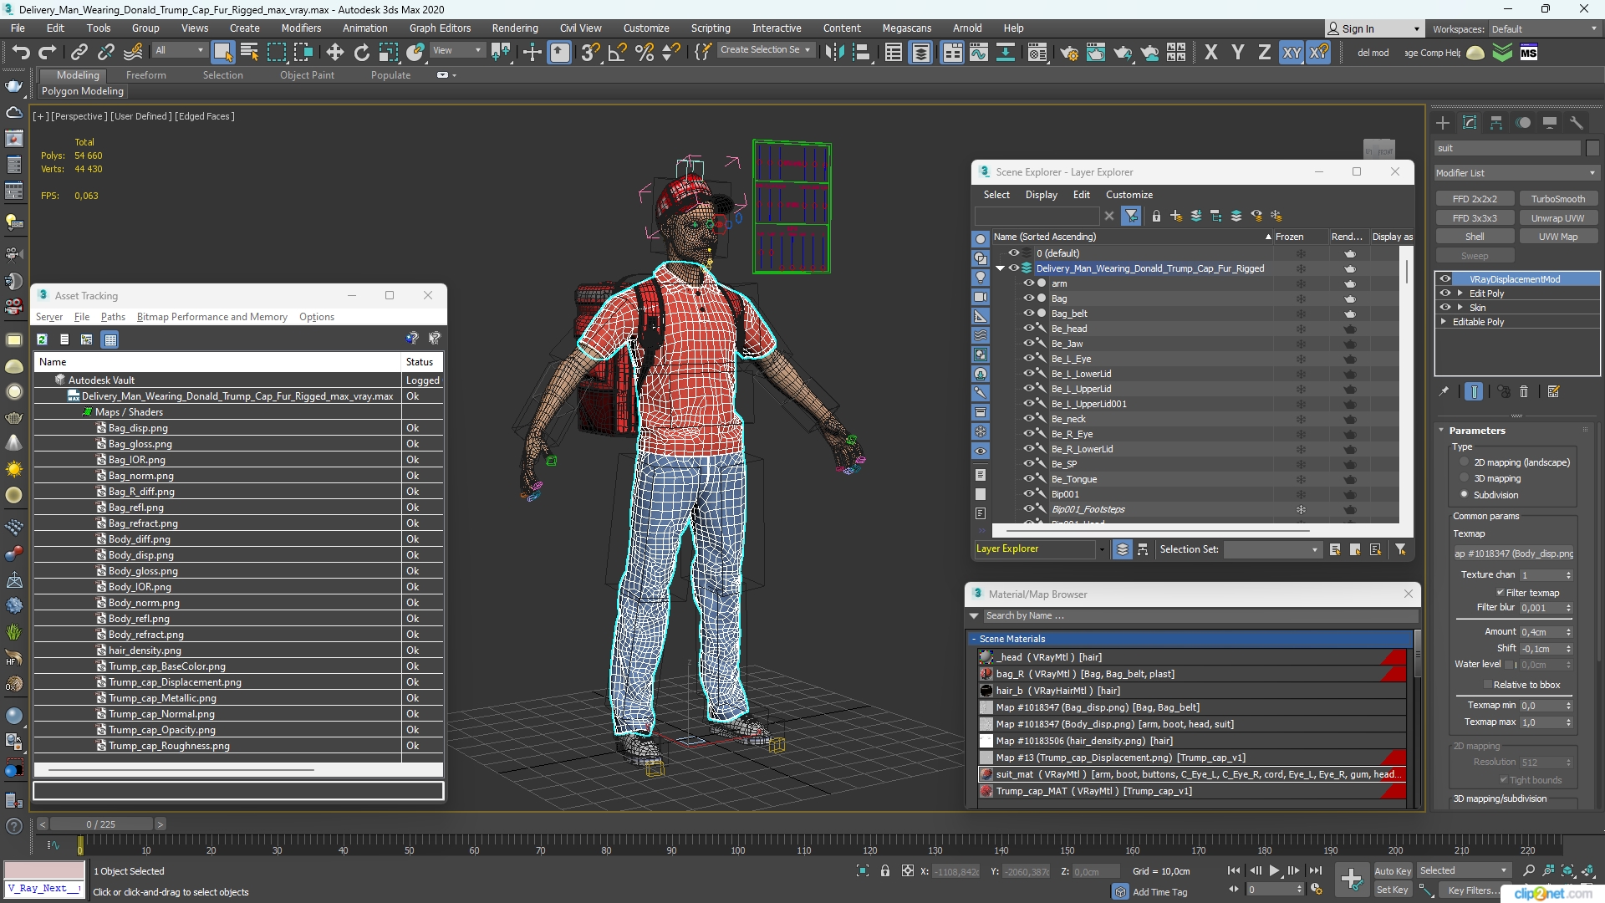The width and height of the screenshot is (1605, 903).
Task: Click the lock cell icon in Scene Explorer
Action: [1156, 216]
